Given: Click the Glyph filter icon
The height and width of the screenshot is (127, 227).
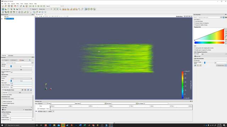Looking at the screenshot, I should click(x=20, y=12).
